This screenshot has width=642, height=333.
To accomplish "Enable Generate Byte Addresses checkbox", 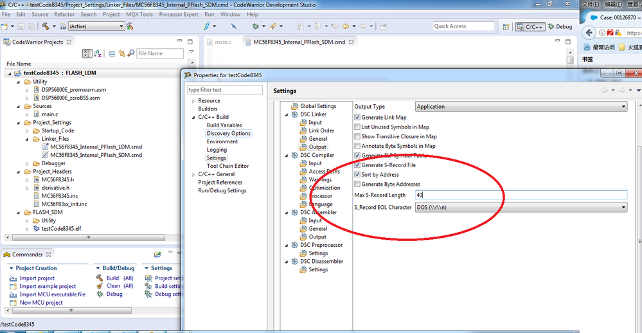I will coord(357,184).
